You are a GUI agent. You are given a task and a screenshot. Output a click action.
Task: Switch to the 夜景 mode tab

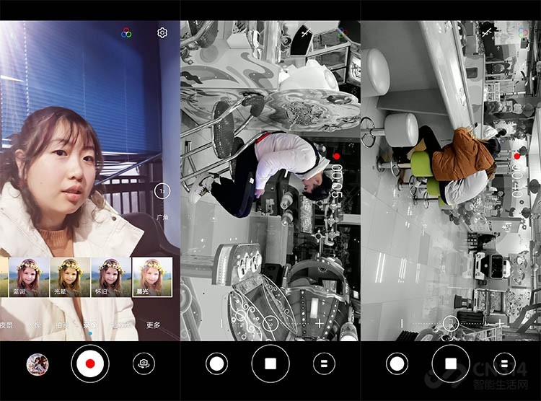tap(6, 325)
